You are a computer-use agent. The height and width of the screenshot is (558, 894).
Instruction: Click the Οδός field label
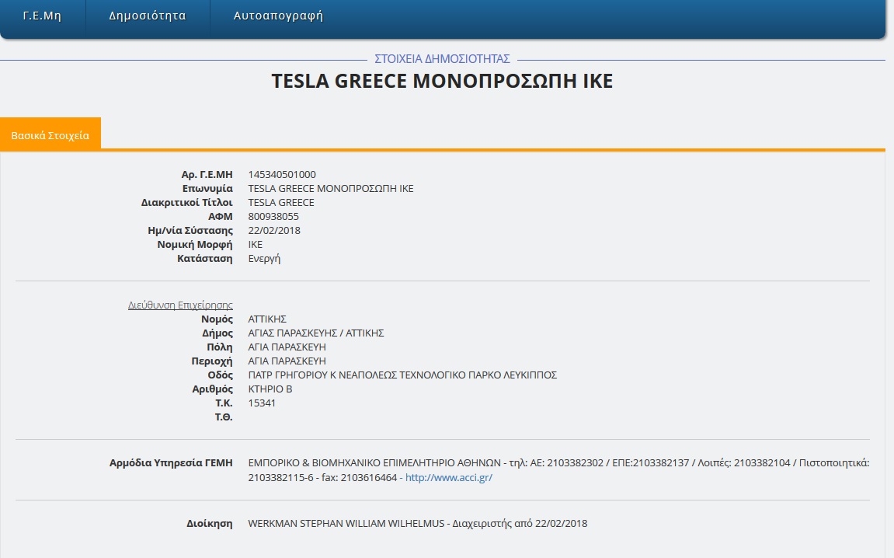[x=220, y=375]
